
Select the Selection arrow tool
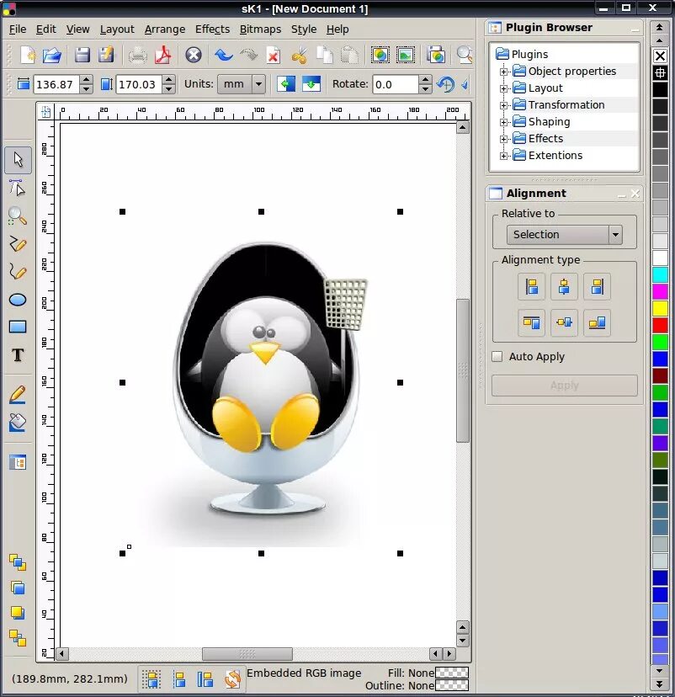pos(18,160)
